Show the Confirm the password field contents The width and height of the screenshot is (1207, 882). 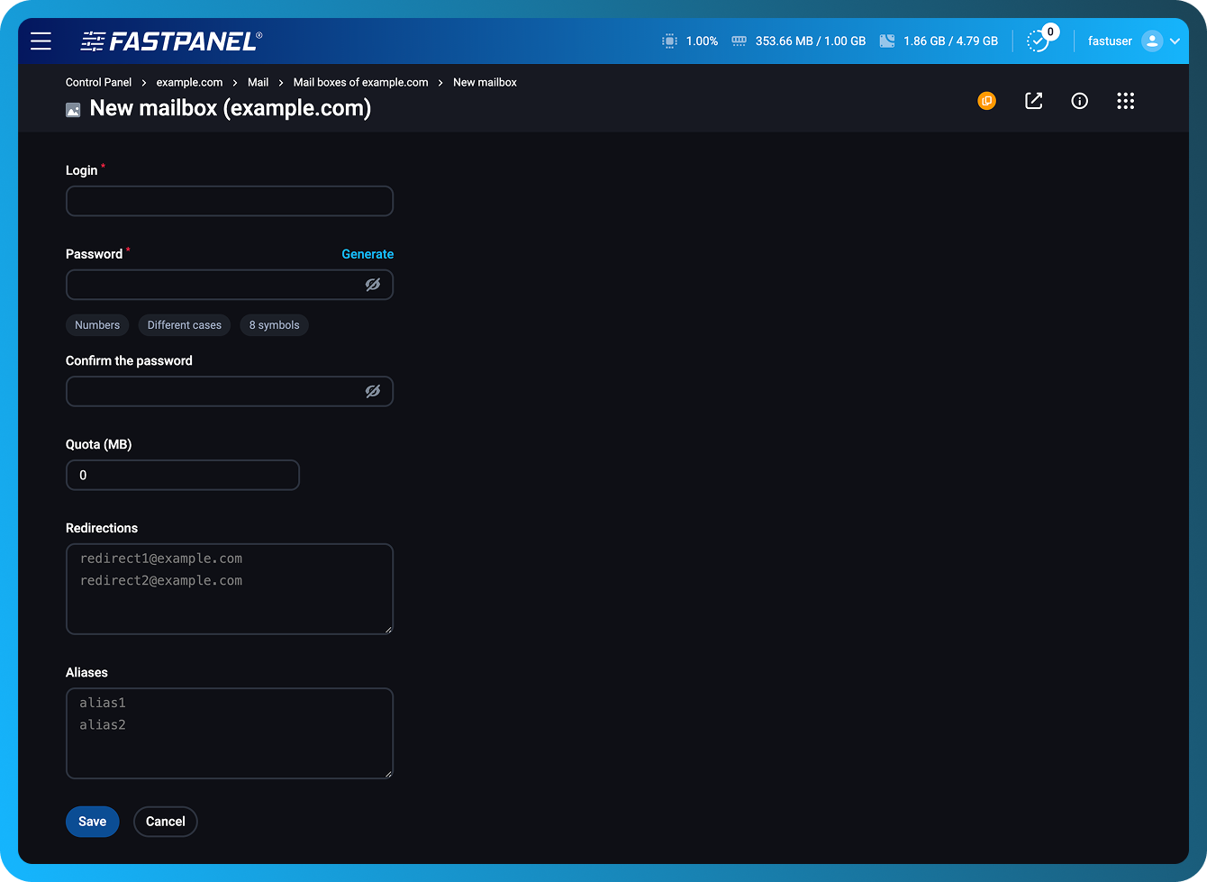click(x=374, y=391)
